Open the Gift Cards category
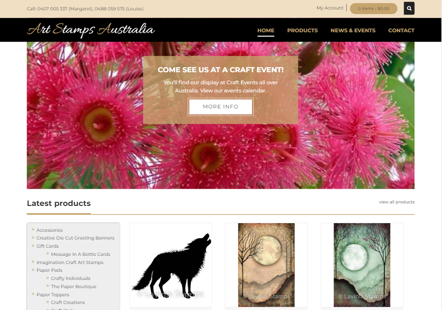 click(47, 246)
